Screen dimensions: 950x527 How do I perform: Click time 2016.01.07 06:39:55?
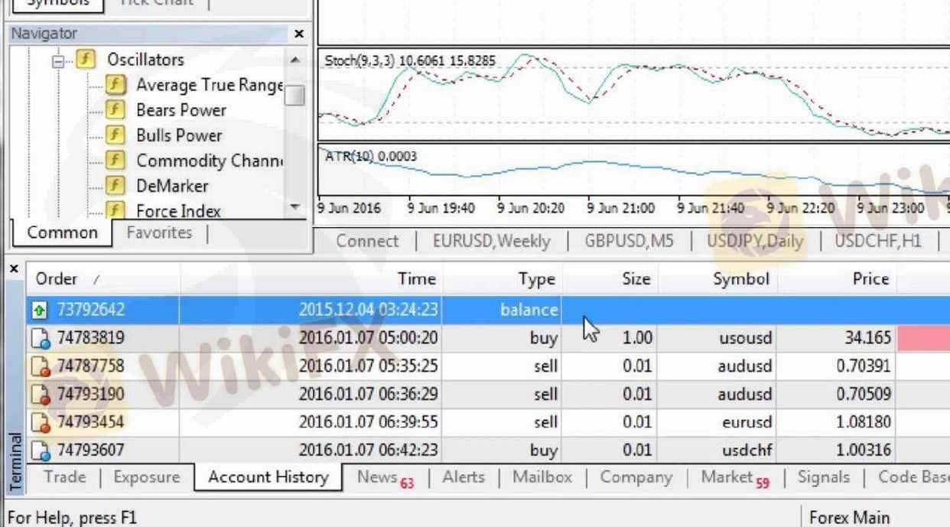369,421
